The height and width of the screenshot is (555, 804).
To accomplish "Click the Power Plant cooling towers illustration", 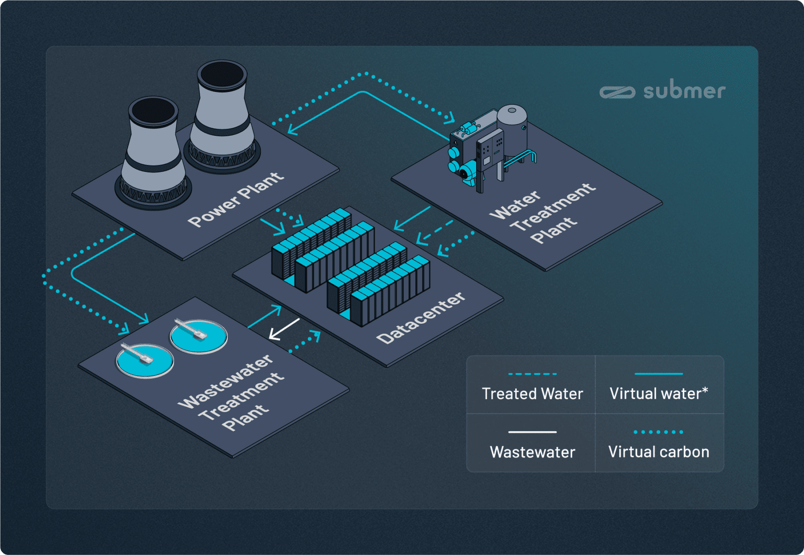I will click(x=188, y=134).
